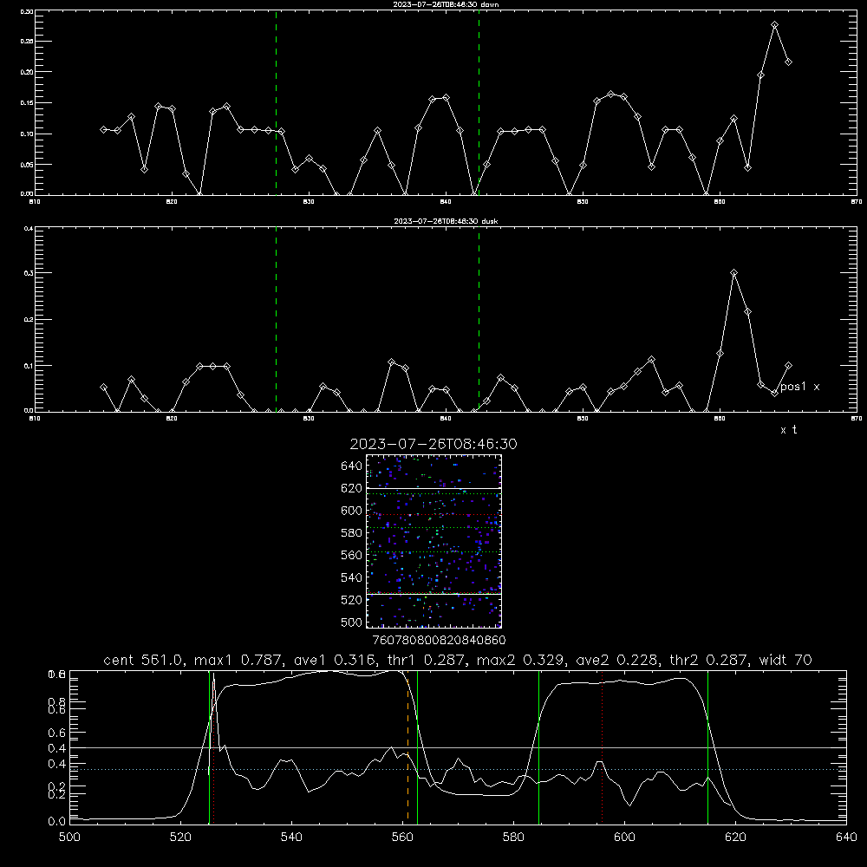Screen dimensions: 867x867
Task: Click the 560 tick label on the bottom profile x-axis
Action: pos(402,838)
